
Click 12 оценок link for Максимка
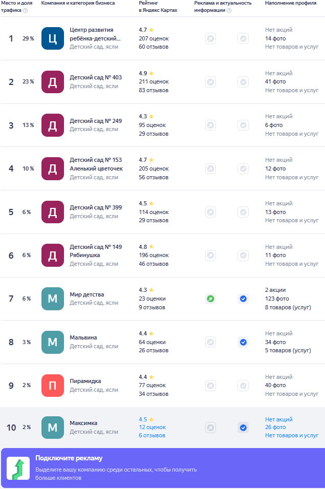pos(152,428)
